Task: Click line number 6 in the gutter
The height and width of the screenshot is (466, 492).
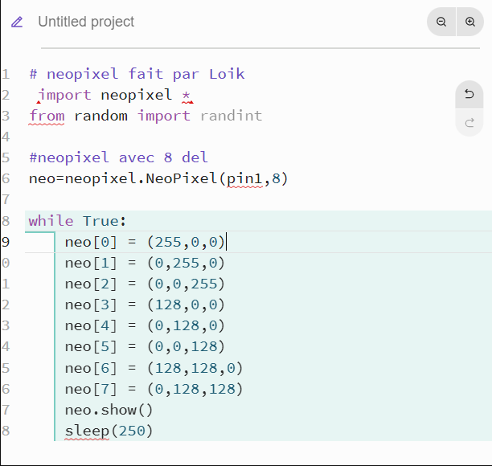Action: (6, 178)
